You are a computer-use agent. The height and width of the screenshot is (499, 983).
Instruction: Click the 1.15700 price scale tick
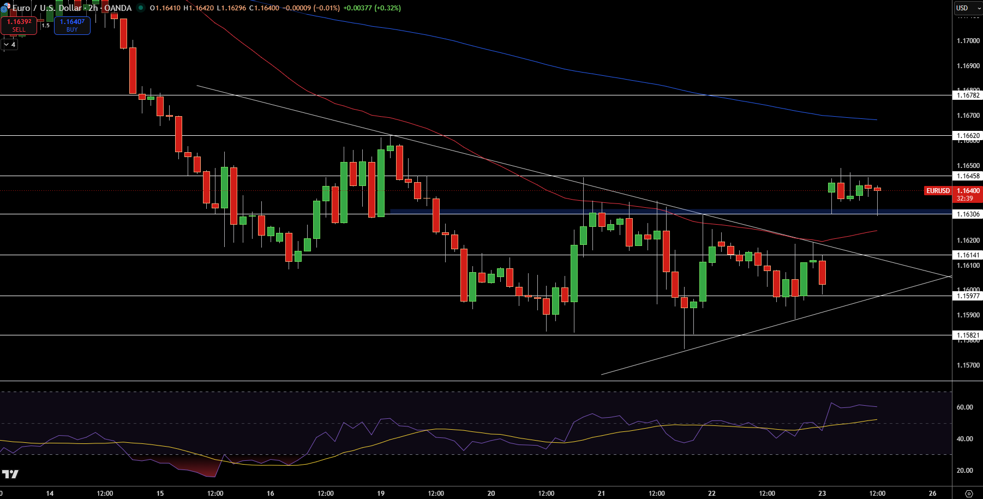968,365
